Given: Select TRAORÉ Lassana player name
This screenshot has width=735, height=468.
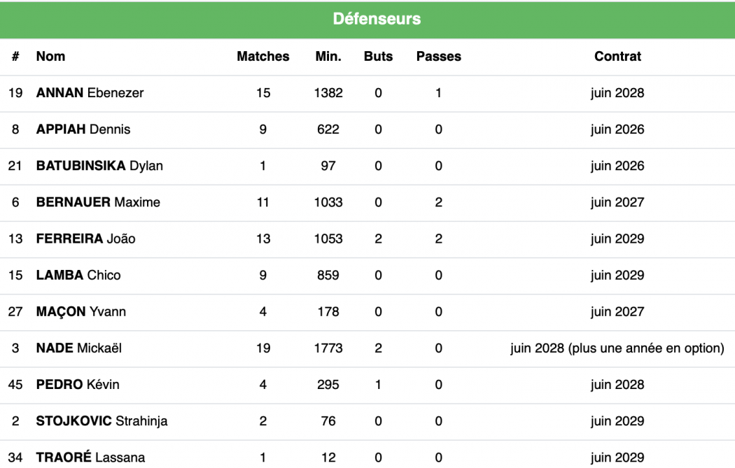Looking at the screenshot, I should tap(90, 458).
